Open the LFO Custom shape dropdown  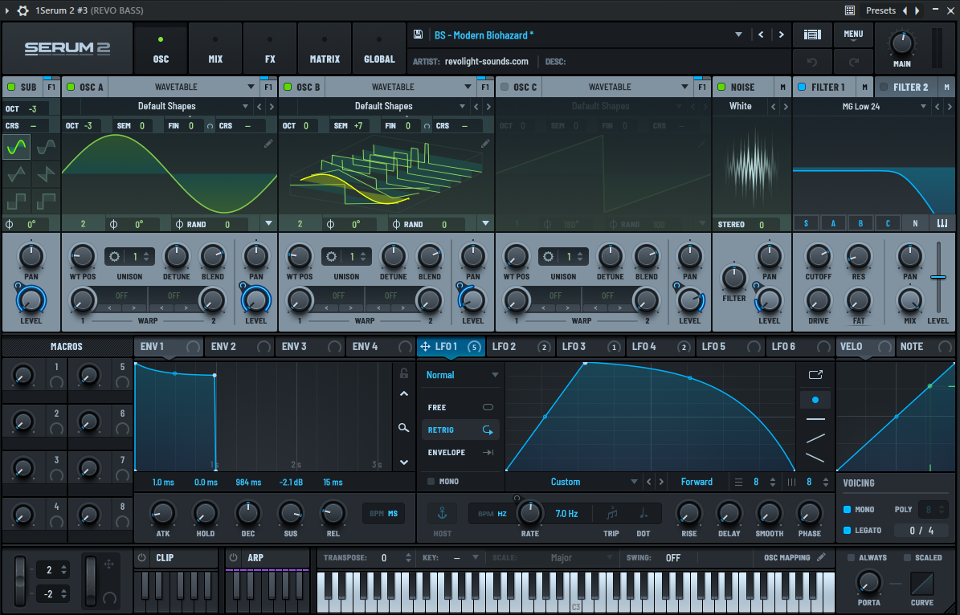coord(634,483)
